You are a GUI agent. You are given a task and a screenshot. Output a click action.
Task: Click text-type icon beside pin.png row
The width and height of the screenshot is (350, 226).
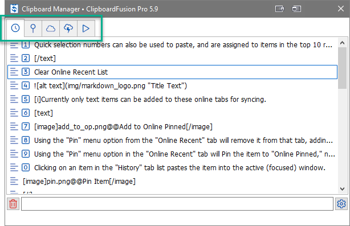pyautogui.click(x=14, y=182)
